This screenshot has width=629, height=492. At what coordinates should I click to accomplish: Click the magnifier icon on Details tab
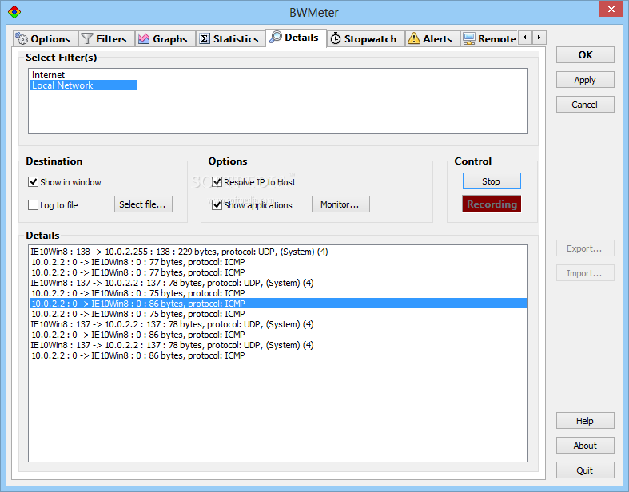tap(276, 37)
